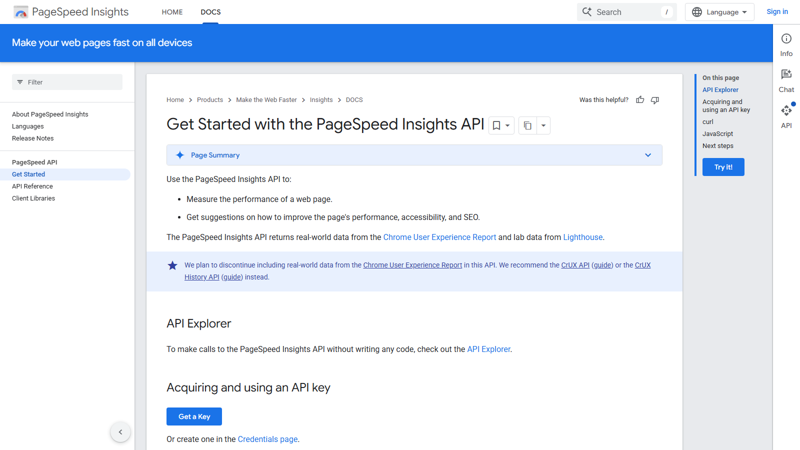Click the globe Language icon
This screenshot has width=800, height=450.
[697, 12]
